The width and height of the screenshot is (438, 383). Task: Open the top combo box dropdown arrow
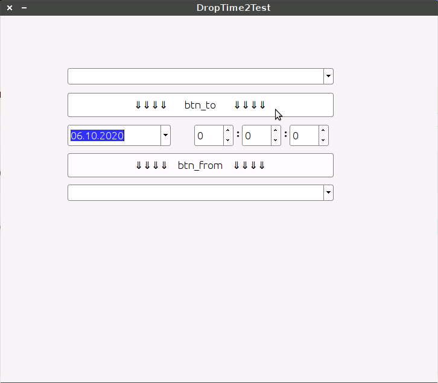click(x=328, y=76)
